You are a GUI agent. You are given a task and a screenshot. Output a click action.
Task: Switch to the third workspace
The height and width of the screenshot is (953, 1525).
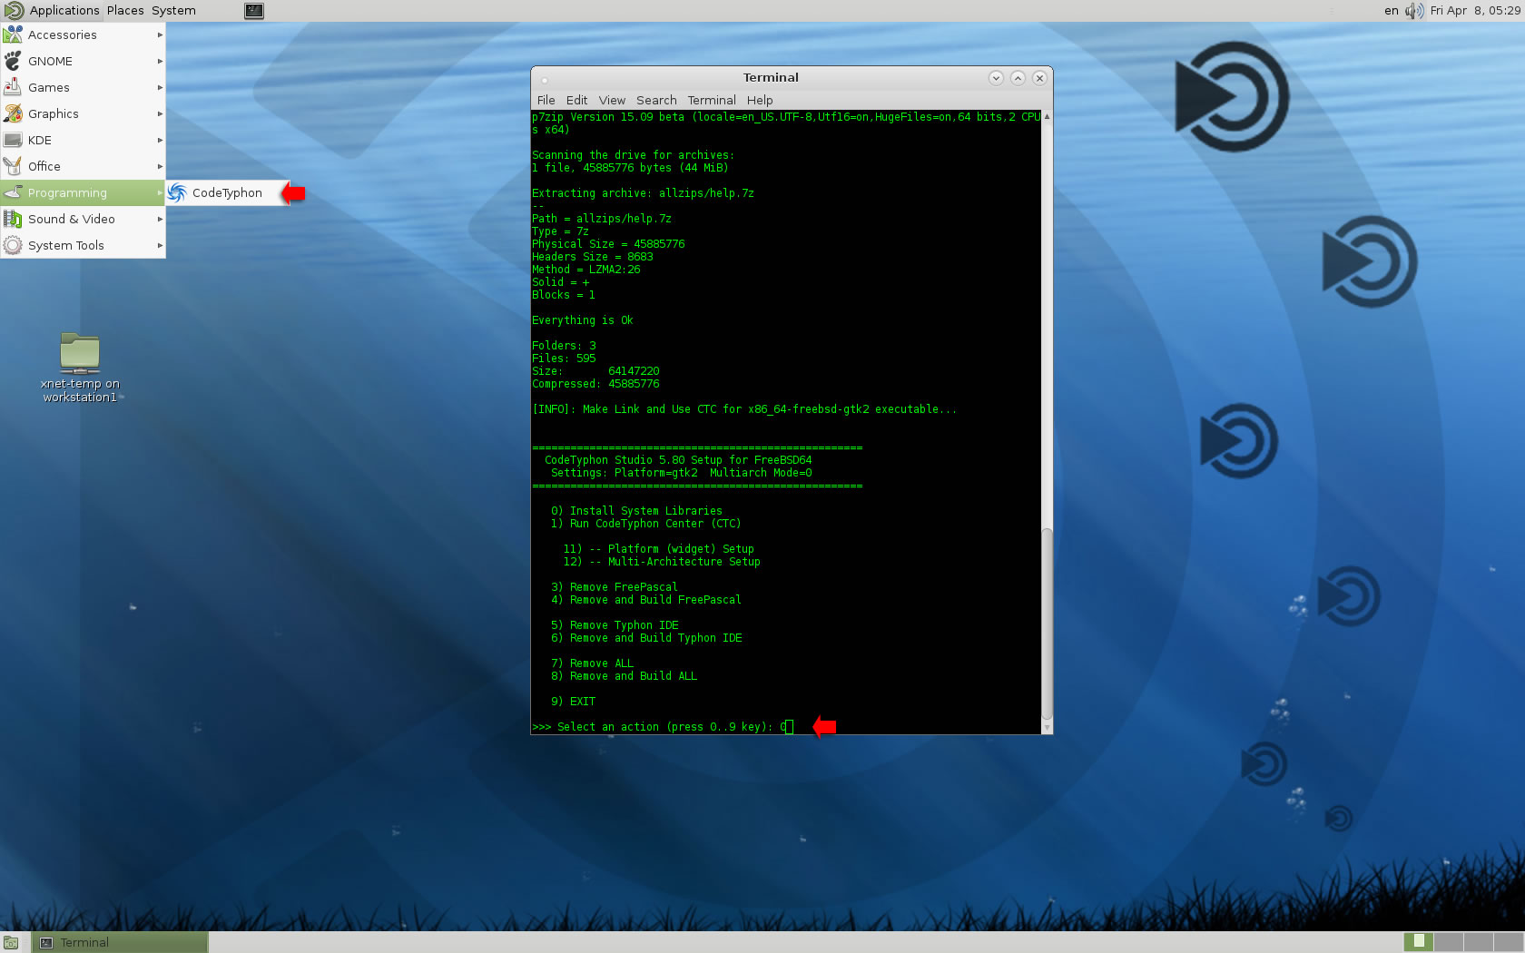tap(1479, 942)
